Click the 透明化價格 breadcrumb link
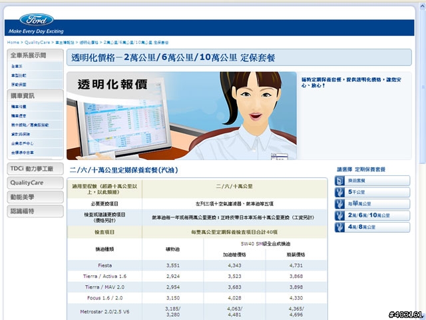The height and width of the screenshot is (320, 426). coord(89,43)
